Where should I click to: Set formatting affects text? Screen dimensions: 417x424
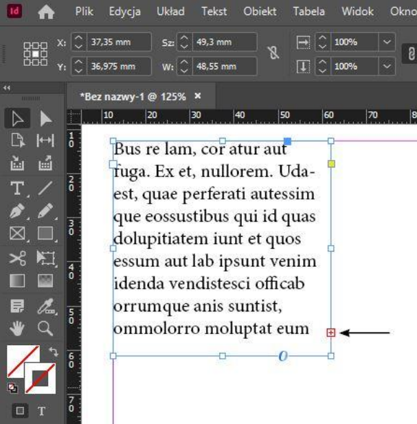pos(41,411)
